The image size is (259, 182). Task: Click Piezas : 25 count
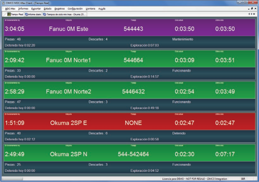tap(13, 165)
